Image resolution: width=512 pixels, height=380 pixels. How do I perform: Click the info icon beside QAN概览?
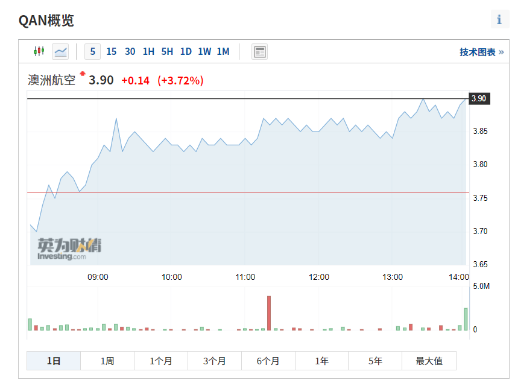[x=499, y=19]
